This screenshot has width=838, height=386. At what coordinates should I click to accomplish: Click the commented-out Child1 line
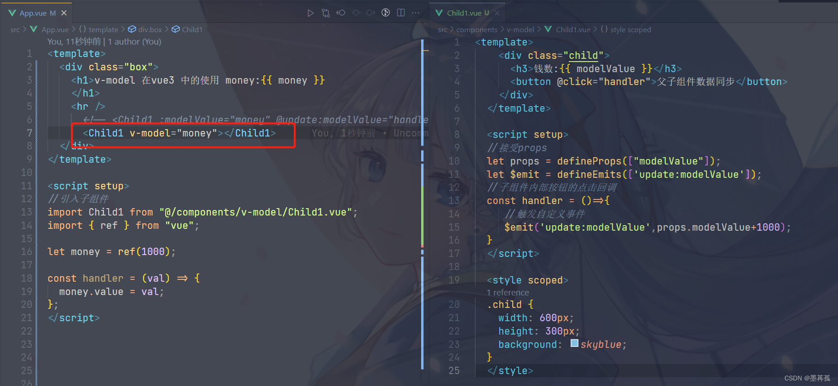point(255,120)
